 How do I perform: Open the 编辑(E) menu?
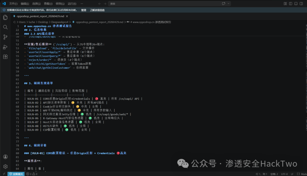pyautogui.click(x=25, y=4)
